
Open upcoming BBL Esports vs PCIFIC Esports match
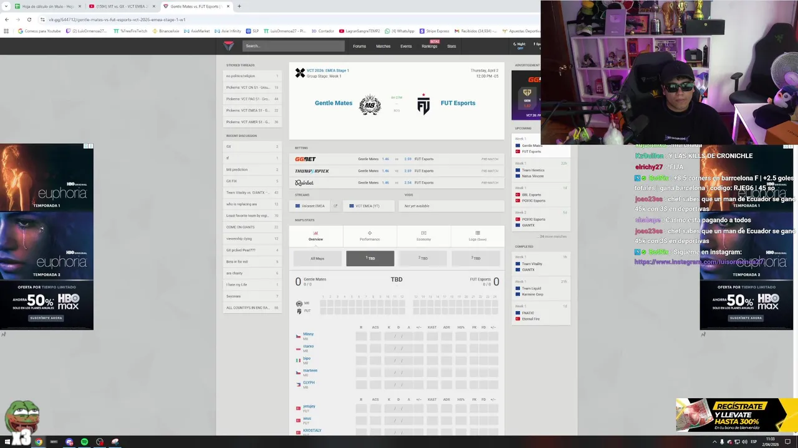[541, 195]
